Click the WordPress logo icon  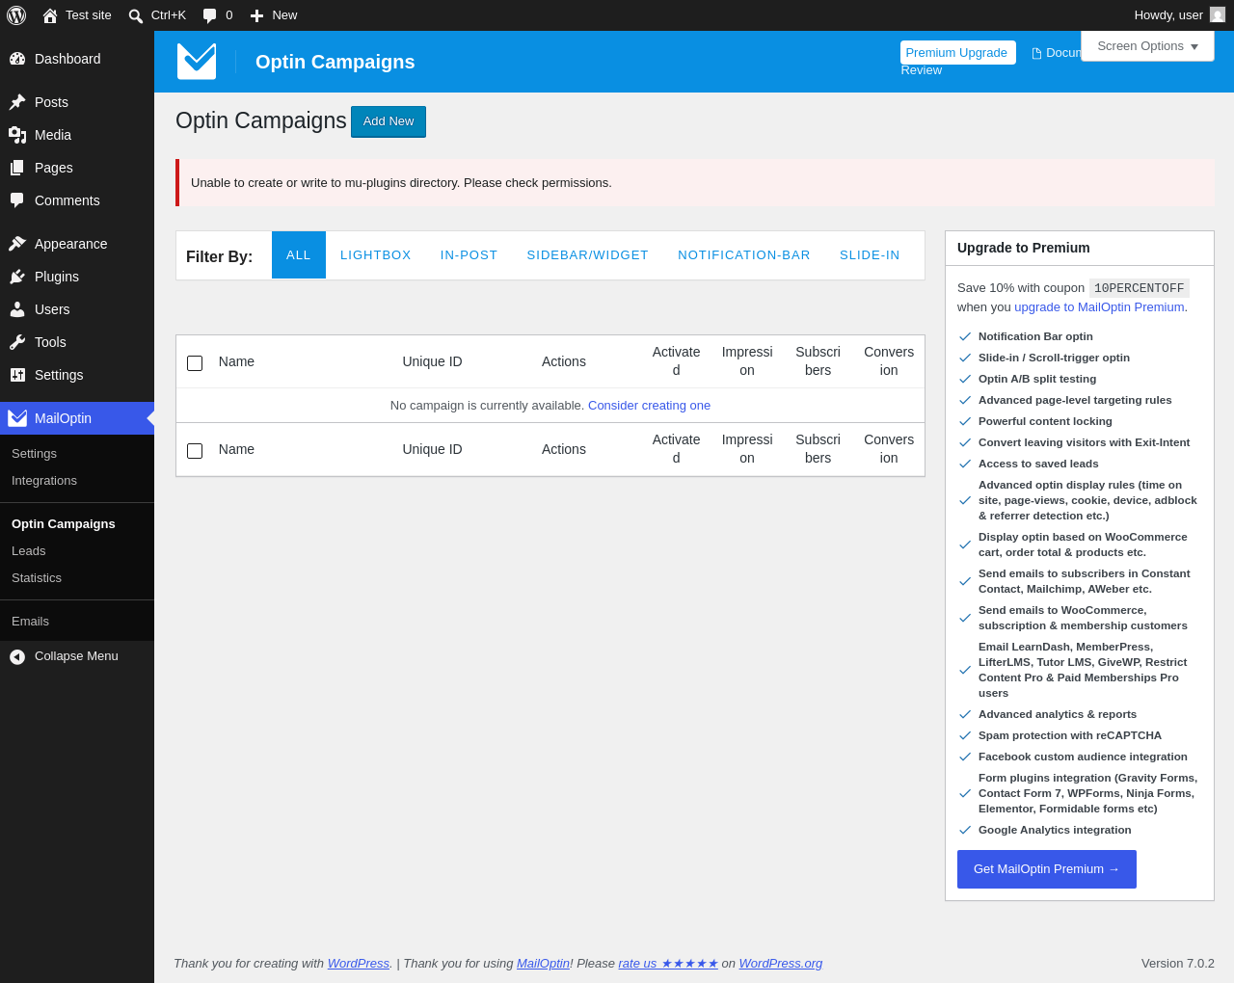point(16,15)
